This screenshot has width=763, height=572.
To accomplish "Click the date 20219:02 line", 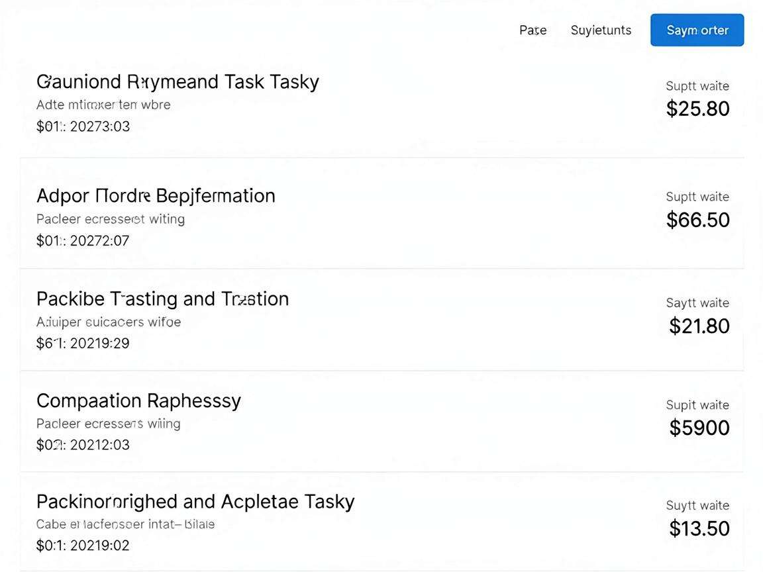I will tap(83, 546).
